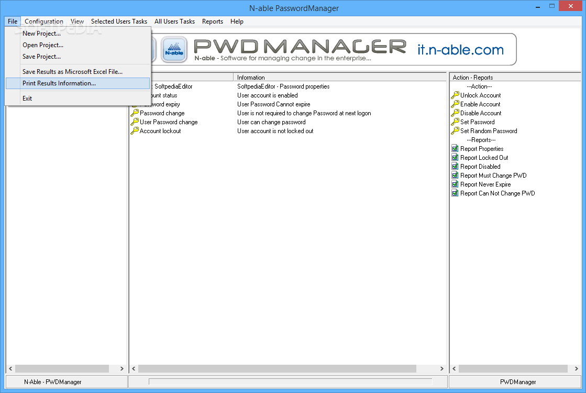Run the Report Can Not Change PWD report

(x=497, y=194)
